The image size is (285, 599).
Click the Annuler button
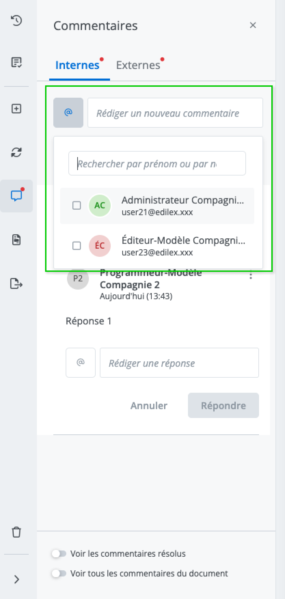[149, 405]
